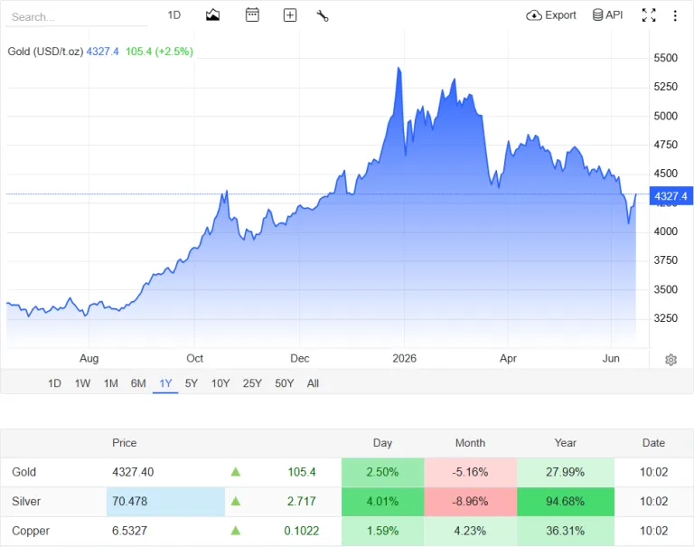Click Gold change value 105.4 in table

[x=302, y=472]
